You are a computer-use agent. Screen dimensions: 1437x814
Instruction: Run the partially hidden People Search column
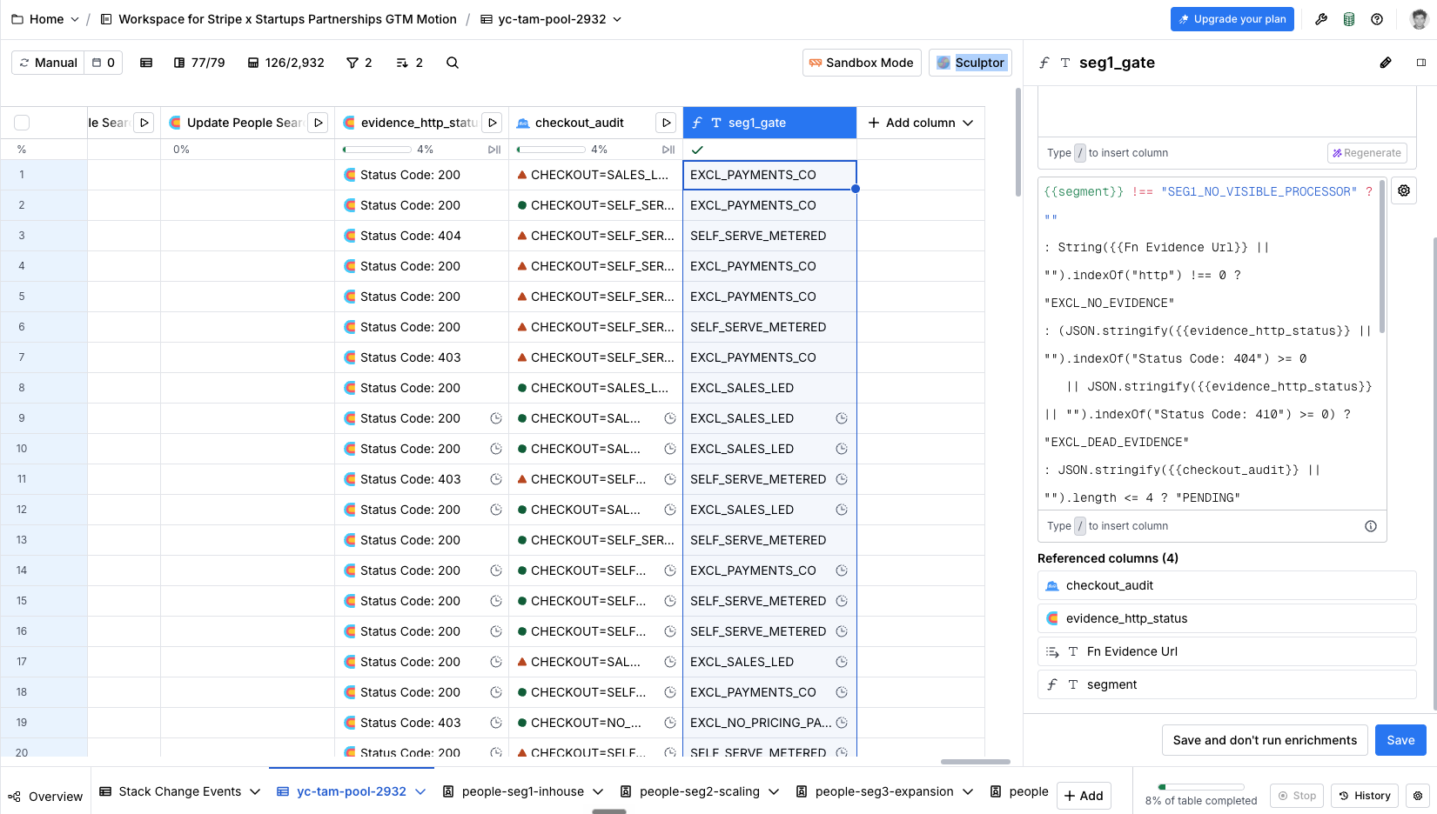144,123
